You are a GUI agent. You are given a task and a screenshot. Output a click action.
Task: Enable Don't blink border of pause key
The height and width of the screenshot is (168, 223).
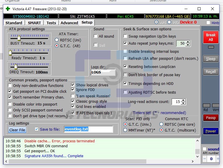point(125,75)
